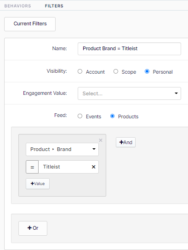Open the Engagement Value dropdown

point(129,93)
